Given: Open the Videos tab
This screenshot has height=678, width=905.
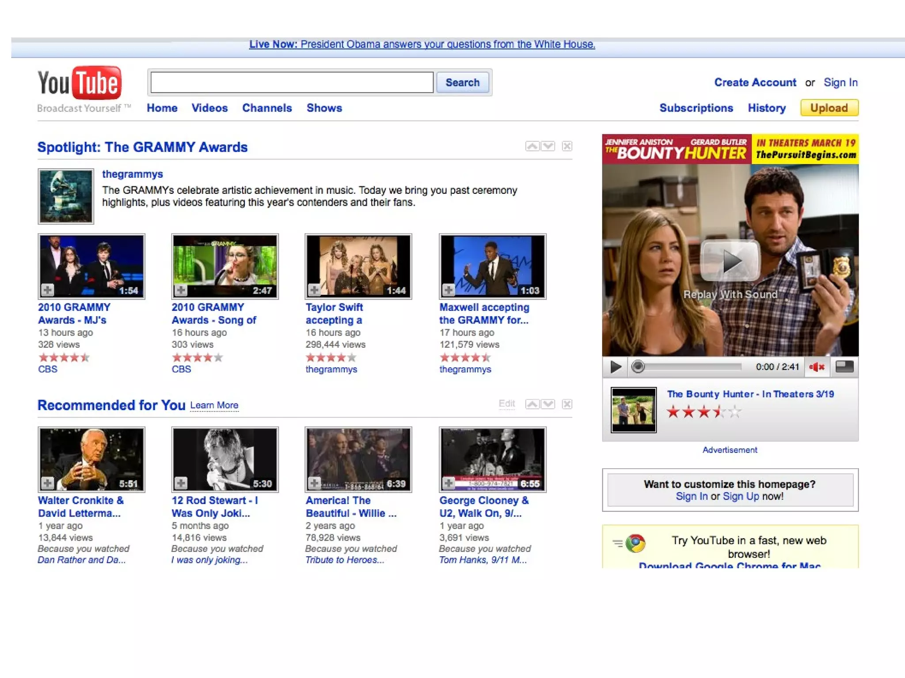Looking at the screenshot, I should click(x=209, y=108).
